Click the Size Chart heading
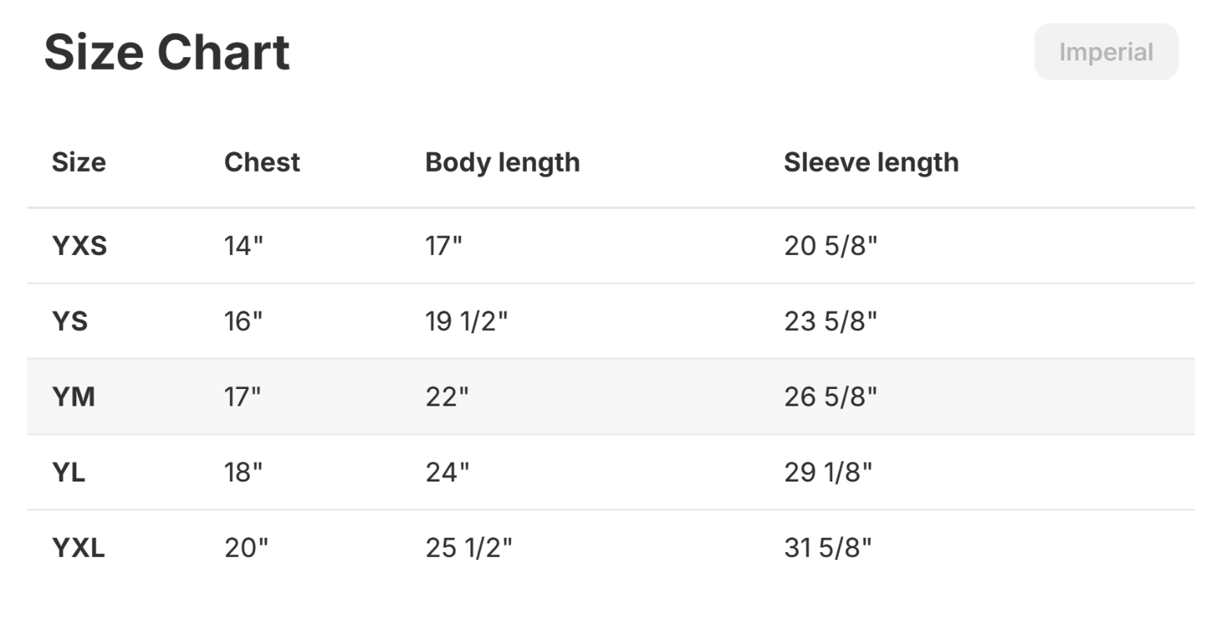Viewport: 1227px width, 629px height. click(x=166, y=53)
